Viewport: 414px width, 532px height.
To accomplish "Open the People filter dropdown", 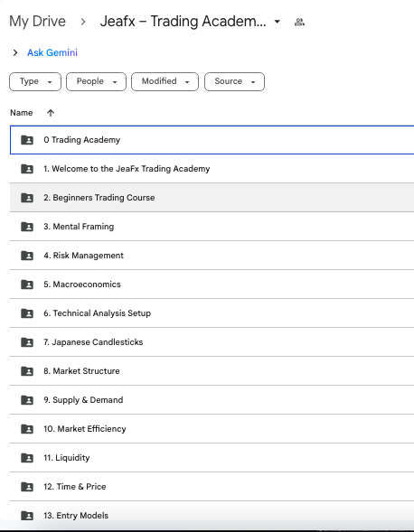I will click(96, 82).
